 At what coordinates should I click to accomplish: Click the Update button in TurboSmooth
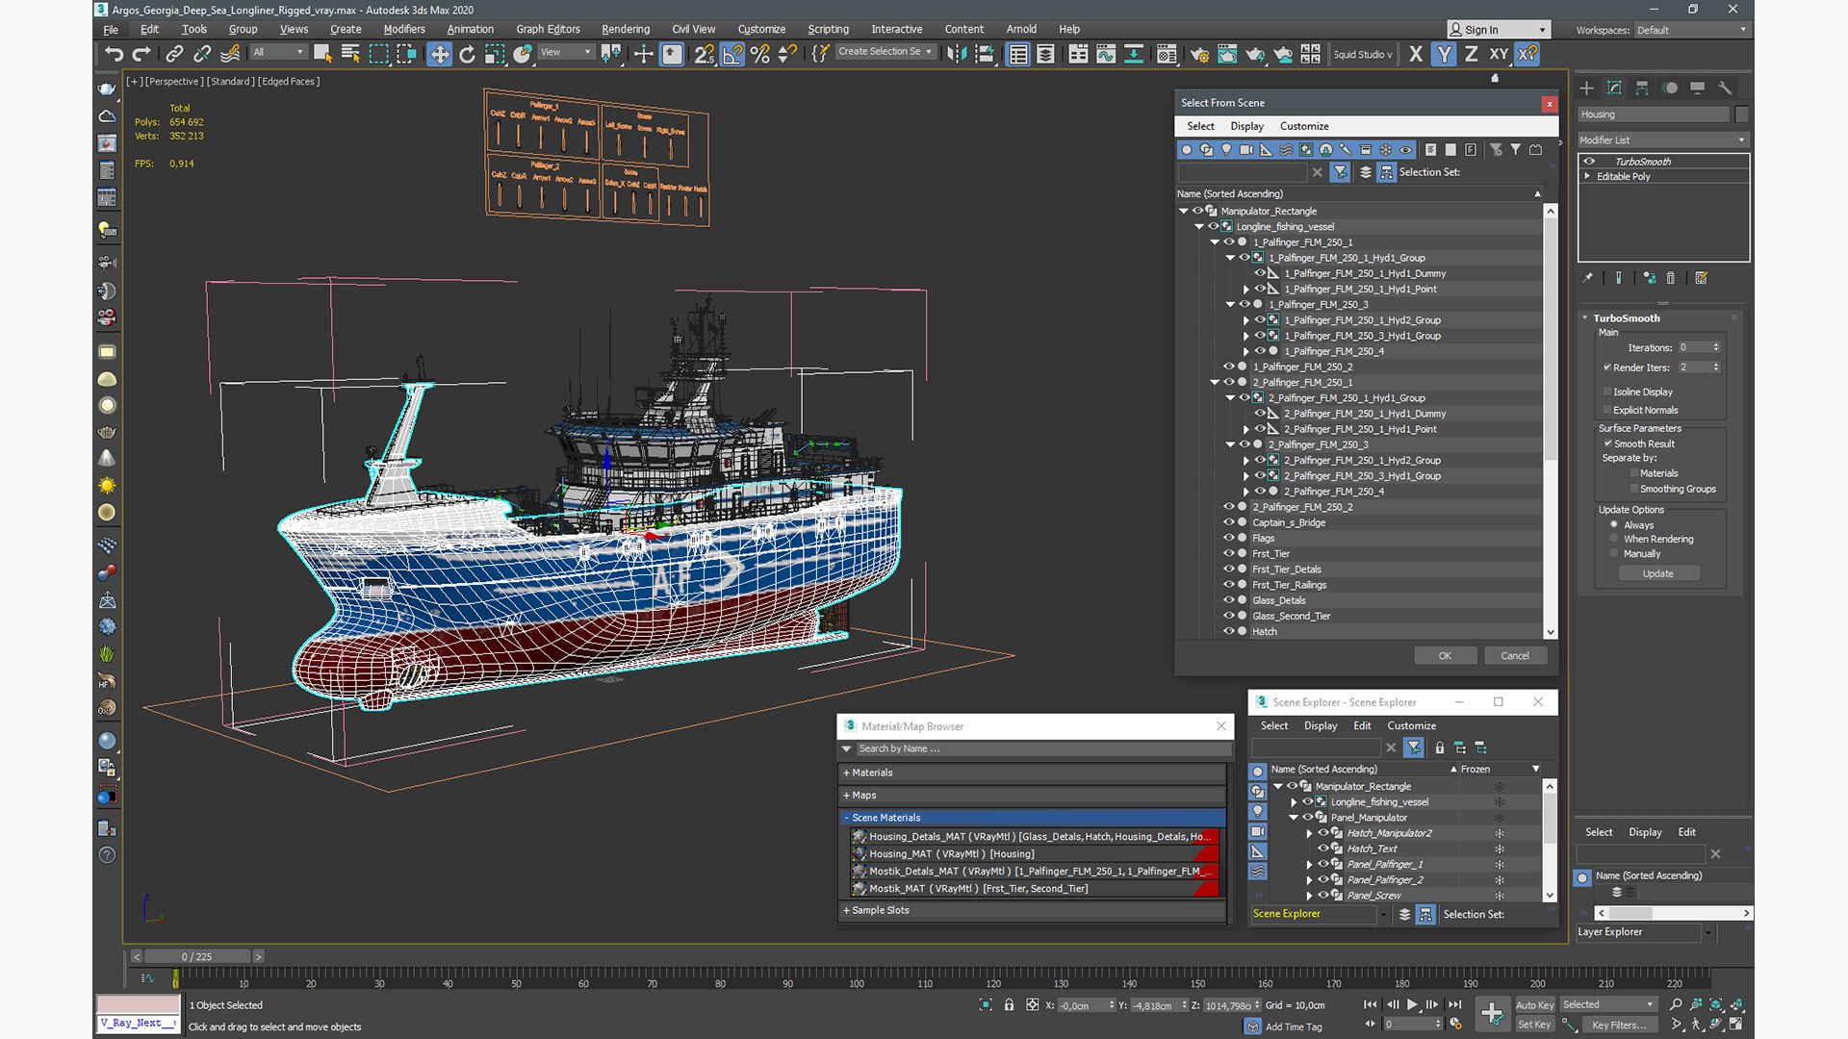pyautogui.click(x=1657, y=573)
